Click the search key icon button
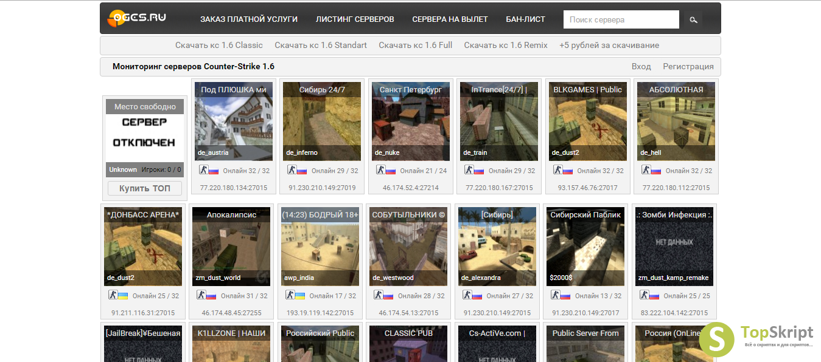 coord(693,19)
